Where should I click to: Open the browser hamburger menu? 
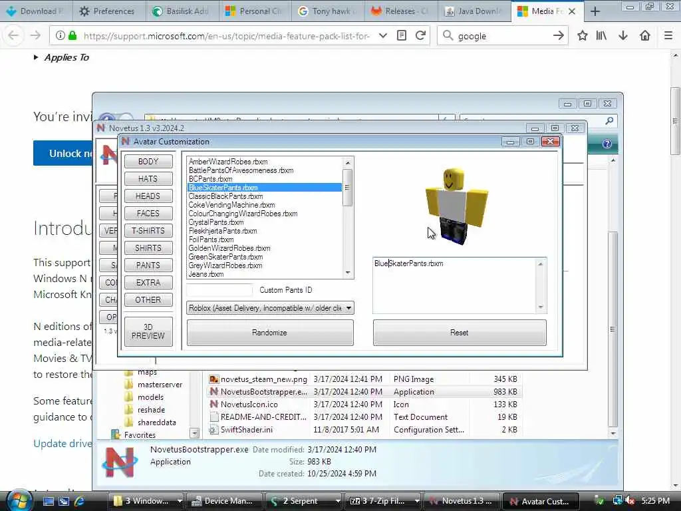click(x=668, y=36)
